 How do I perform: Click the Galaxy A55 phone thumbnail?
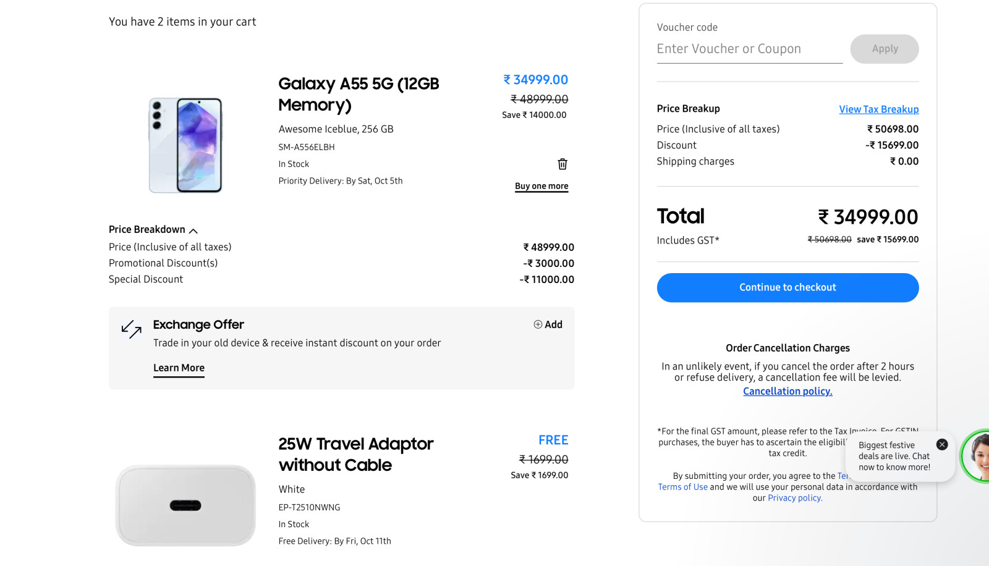click(x=185, y=145)
